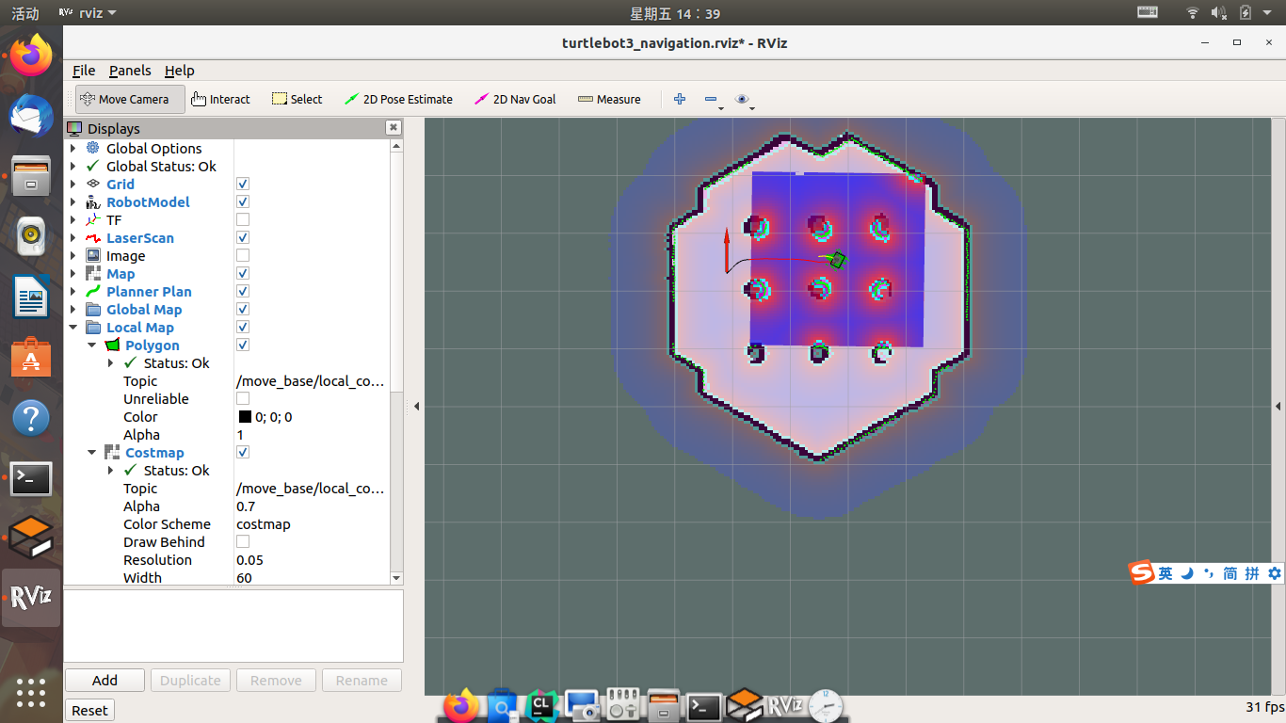Activate the Interact tool

[220, 99]
